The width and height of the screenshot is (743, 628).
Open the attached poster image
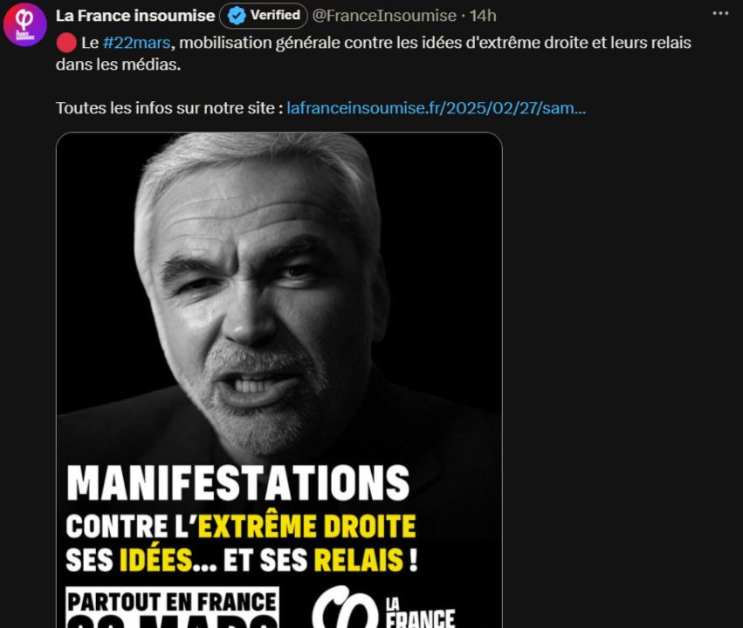coord(279,380)
